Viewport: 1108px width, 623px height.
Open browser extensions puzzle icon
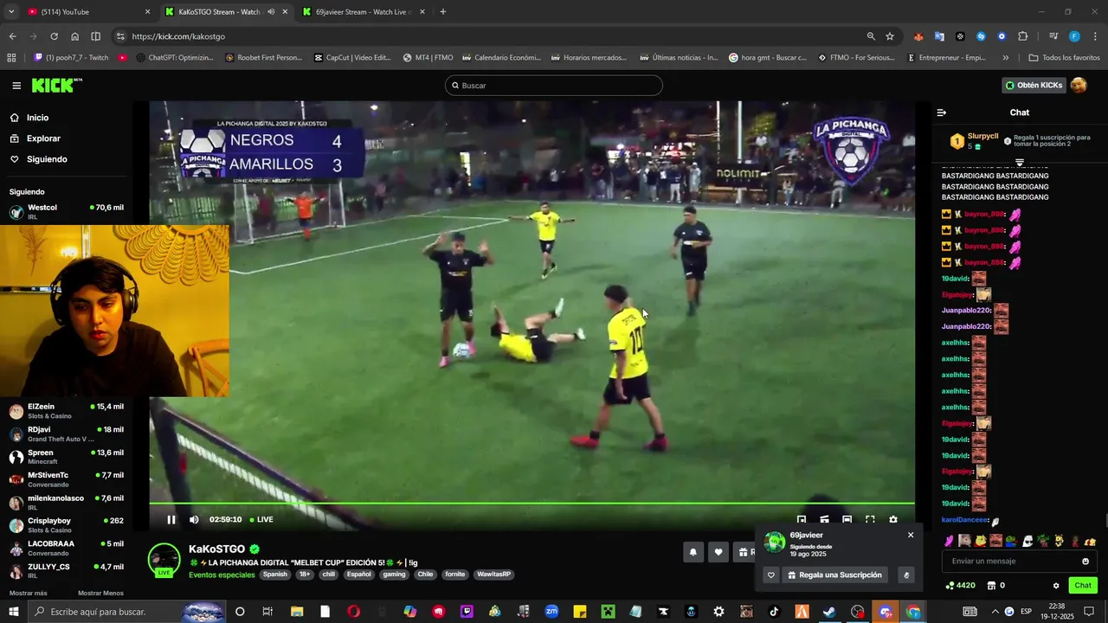[x=1023, y=36]
